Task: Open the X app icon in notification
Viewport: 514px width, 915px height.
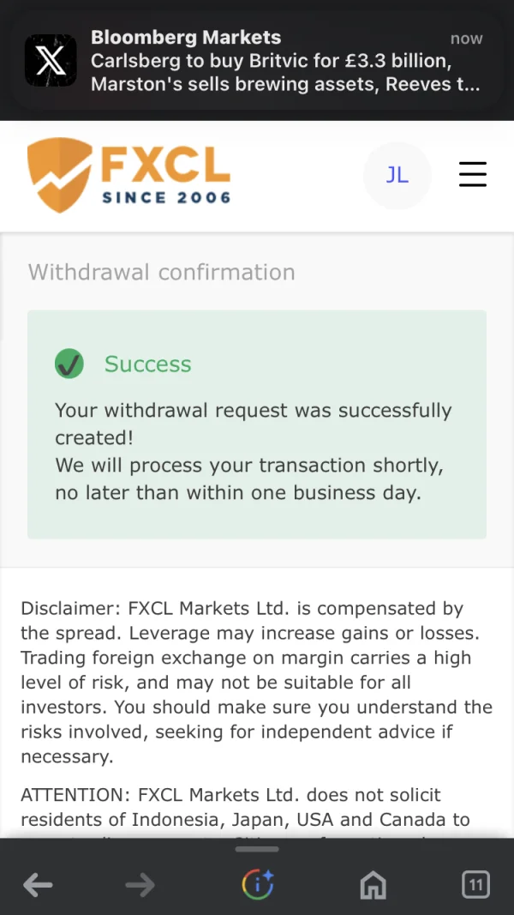Action: coord(51,60)
